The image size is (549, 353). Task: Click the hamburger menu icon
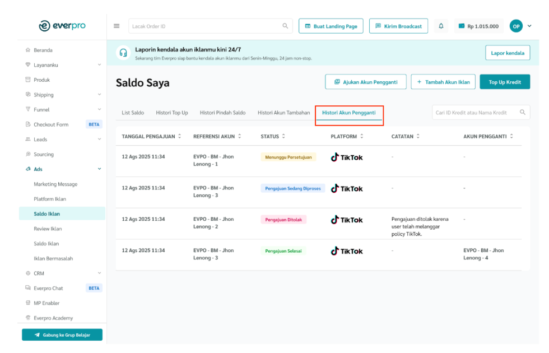pos(117,26)
